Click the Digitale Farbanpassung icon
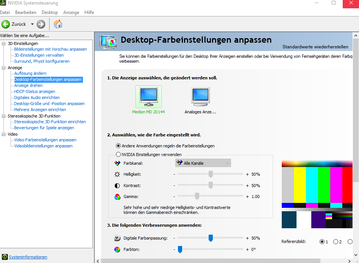Viewport: 359px width, 263px height. click(117, 238)
